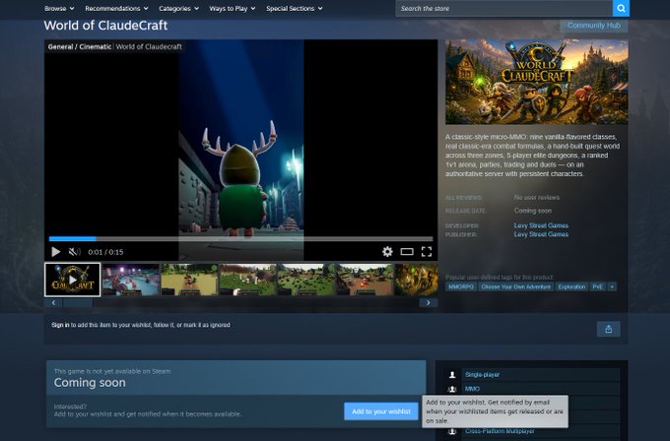Open the Ways to Play dropdown
Image resolution: width=670 pixels, height=441 pixels.
point(232,9)
